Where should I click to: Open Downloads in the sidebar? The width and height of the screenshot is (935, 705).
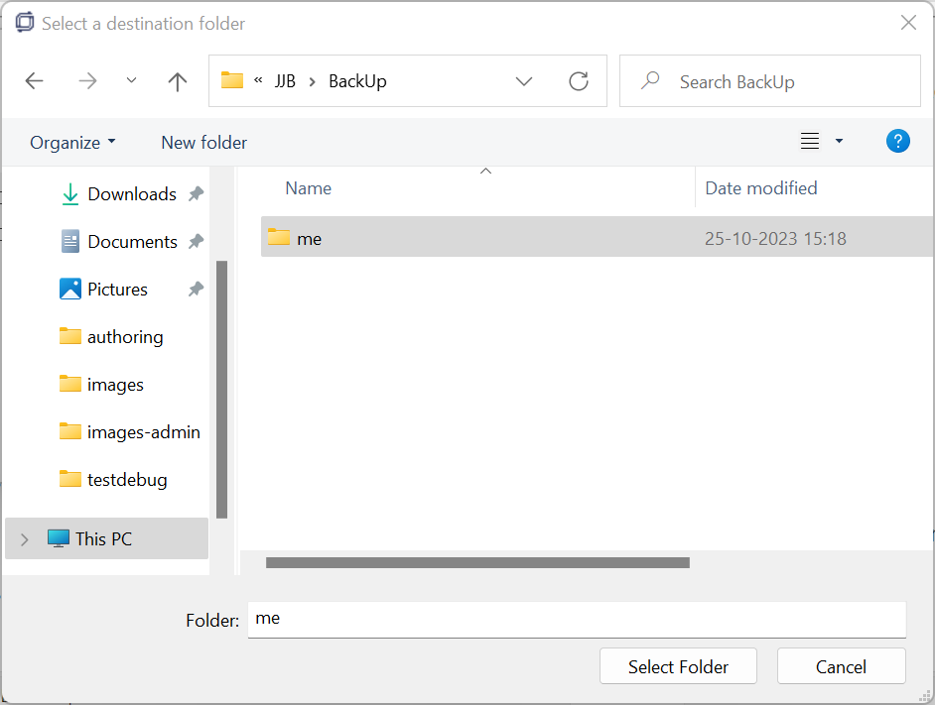(x=132, y=193)
